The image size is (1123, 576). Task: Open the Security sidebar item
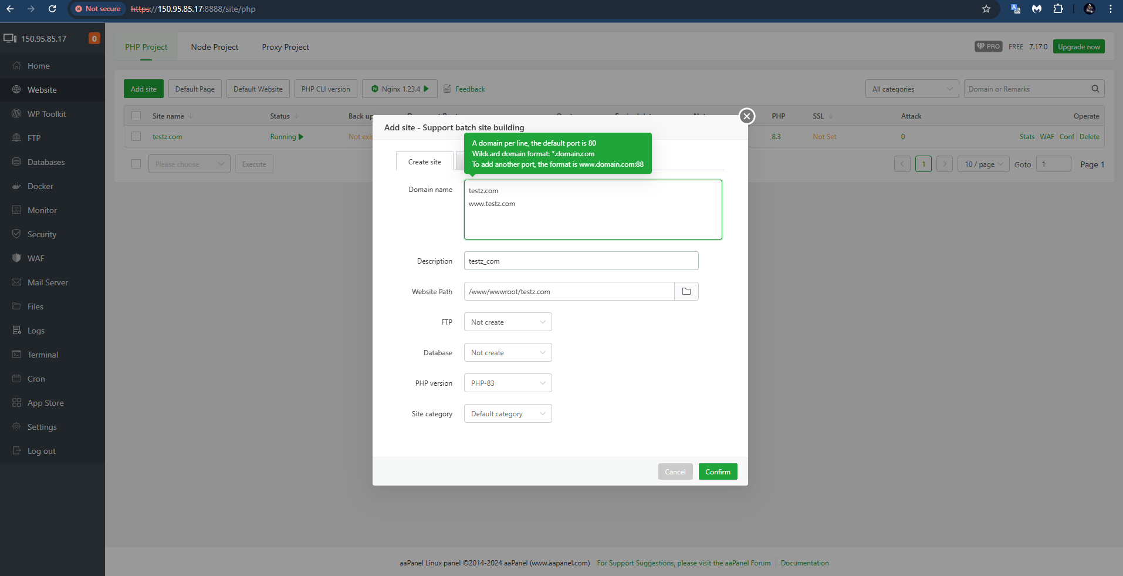point(52,234)
